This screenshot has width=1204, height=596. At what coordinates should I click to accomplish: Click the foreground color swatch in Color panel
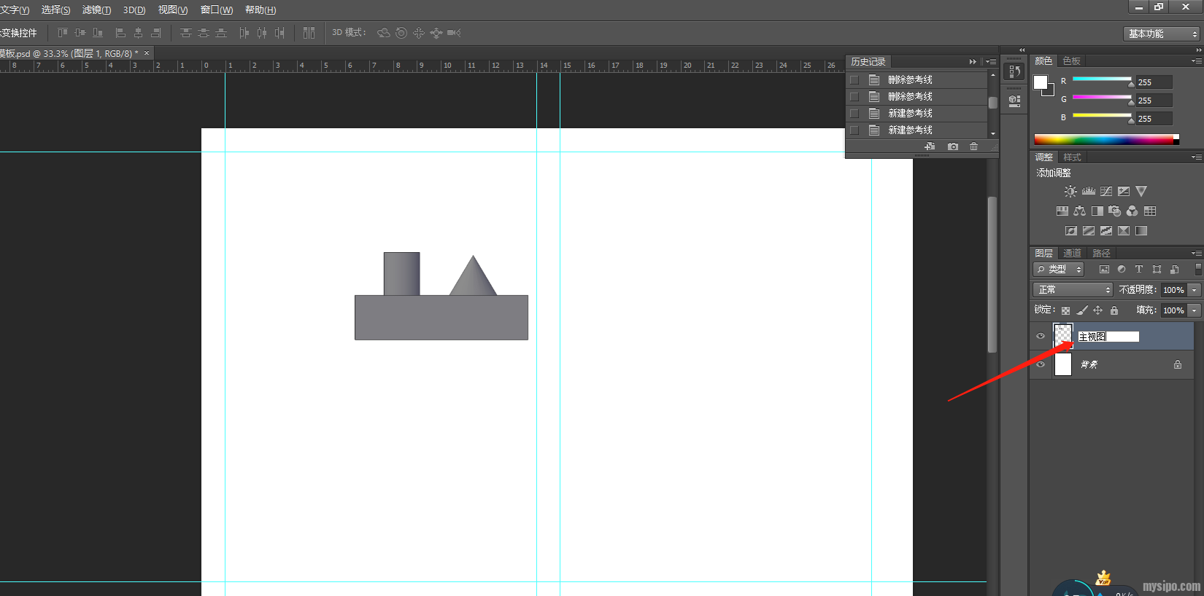1041,82
